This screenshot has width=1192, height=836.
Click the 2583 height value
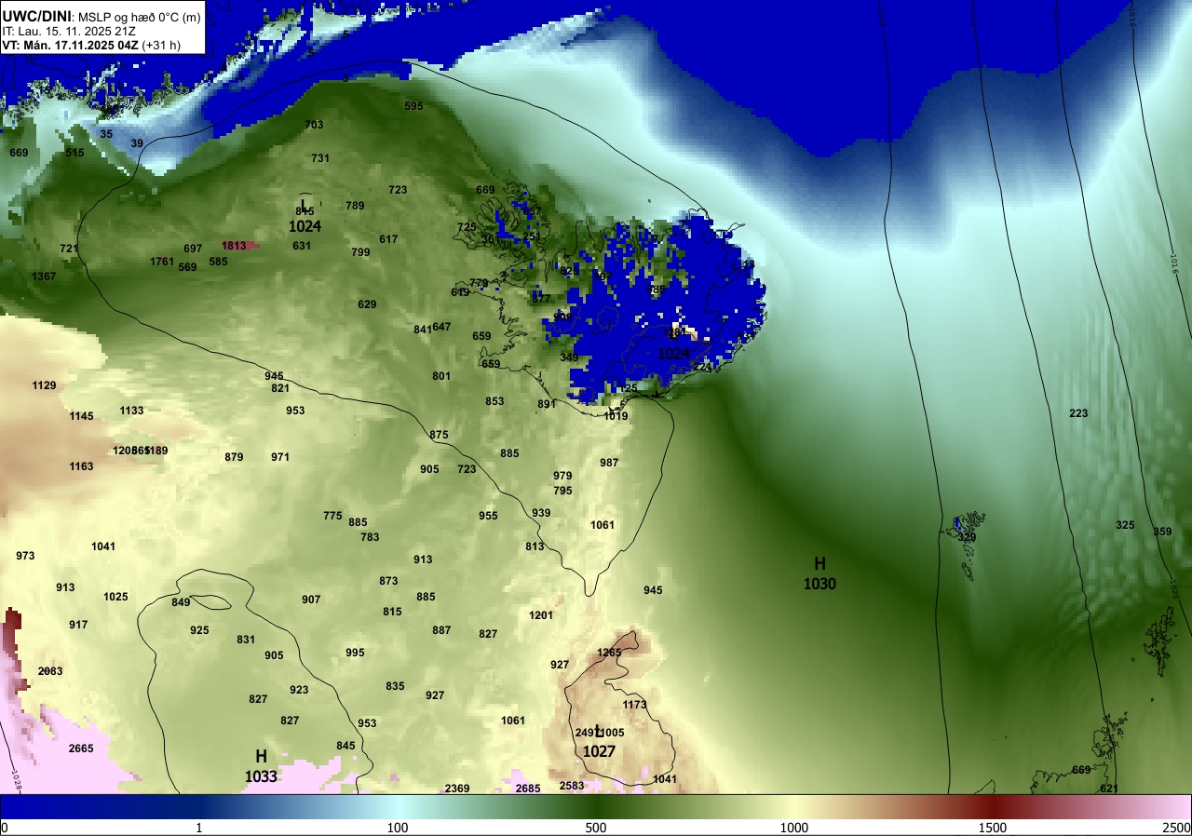572,786
